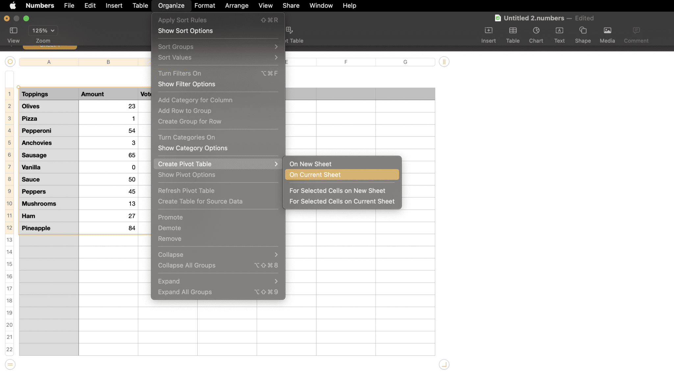
Task: Choose Refresh Pivot Table
Action: [x=186, y=190]
